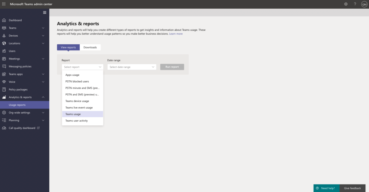This screenshot has height=192, width=369.
Task: Choose Teams live event usage report
Action: (x=83, y=108)
